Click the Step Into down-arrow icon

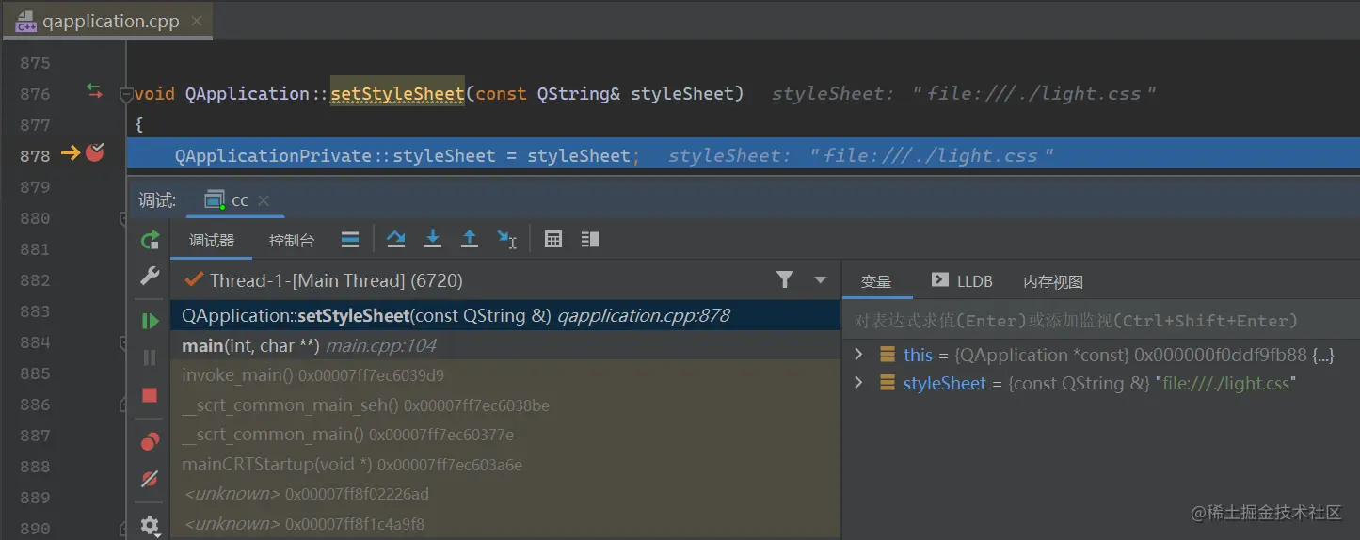click(433, 240)
